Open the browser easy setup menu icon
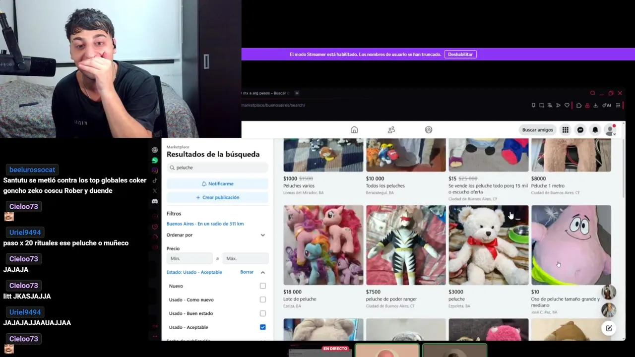This screenshot has width=635, height=357. pyautogui.click(x=618, y=105)
